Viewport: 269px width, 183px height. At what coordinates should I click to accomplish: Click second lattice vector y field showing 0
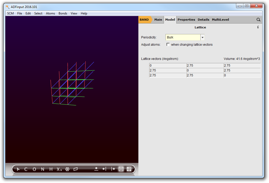(x=205, y=70)
